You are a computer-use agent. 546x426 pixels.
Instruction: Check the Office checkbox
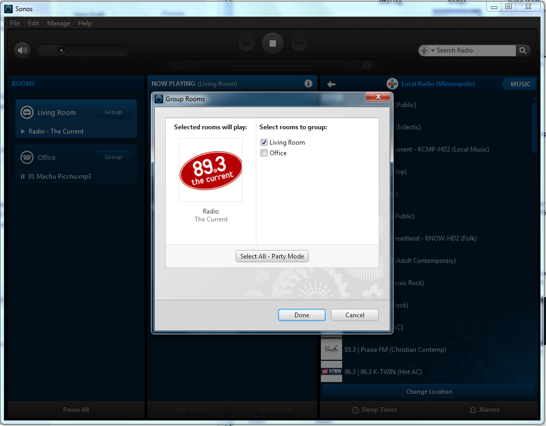click(x=264, y=153)
